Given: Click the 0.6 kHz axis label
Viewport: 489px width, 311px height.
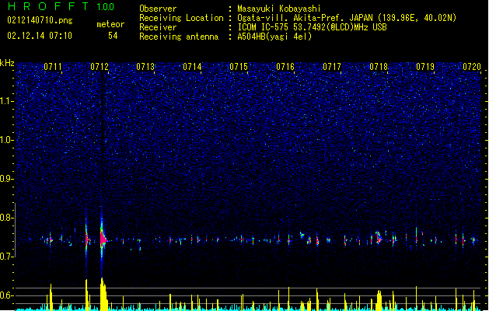Looking at the screenshot, I should [7, 295].
